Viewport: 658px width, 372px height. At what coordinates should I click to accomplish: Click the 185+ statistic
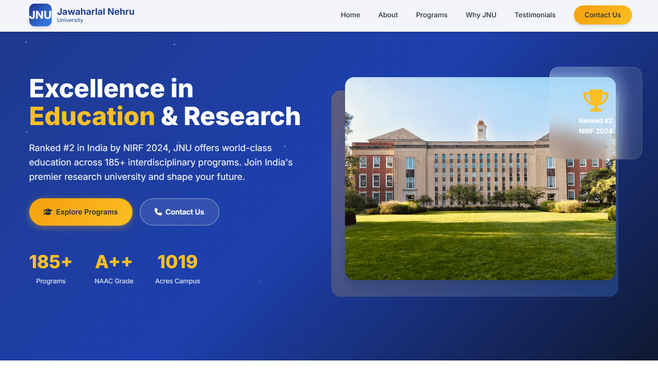51,262
